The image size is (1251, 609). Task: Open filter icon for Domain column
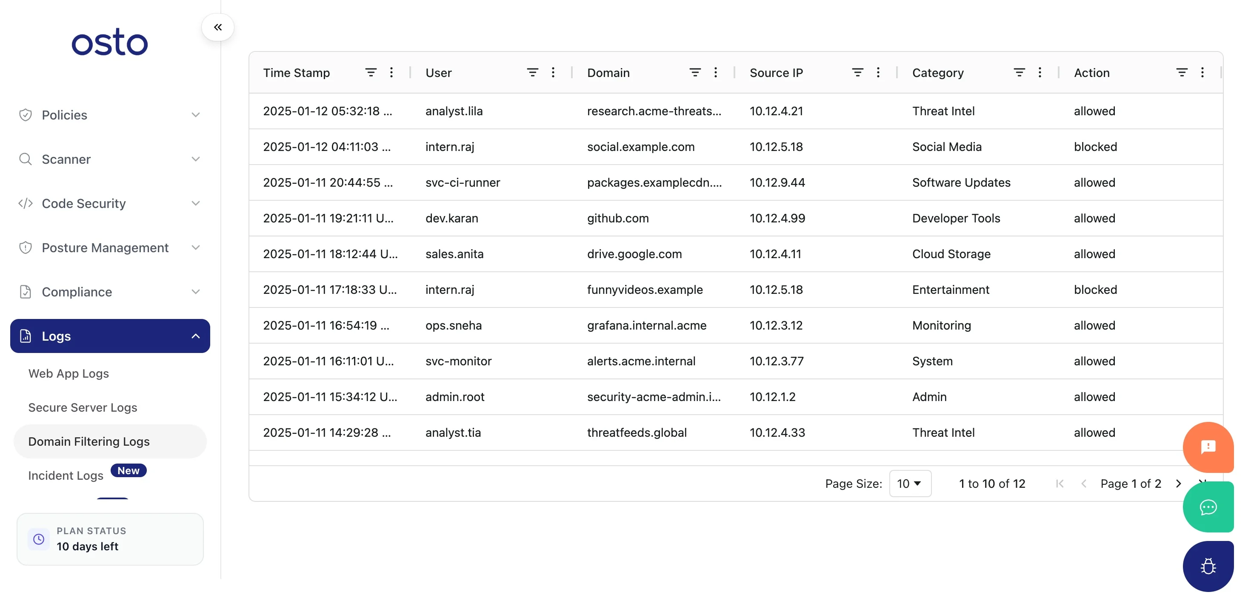point(695,72)
